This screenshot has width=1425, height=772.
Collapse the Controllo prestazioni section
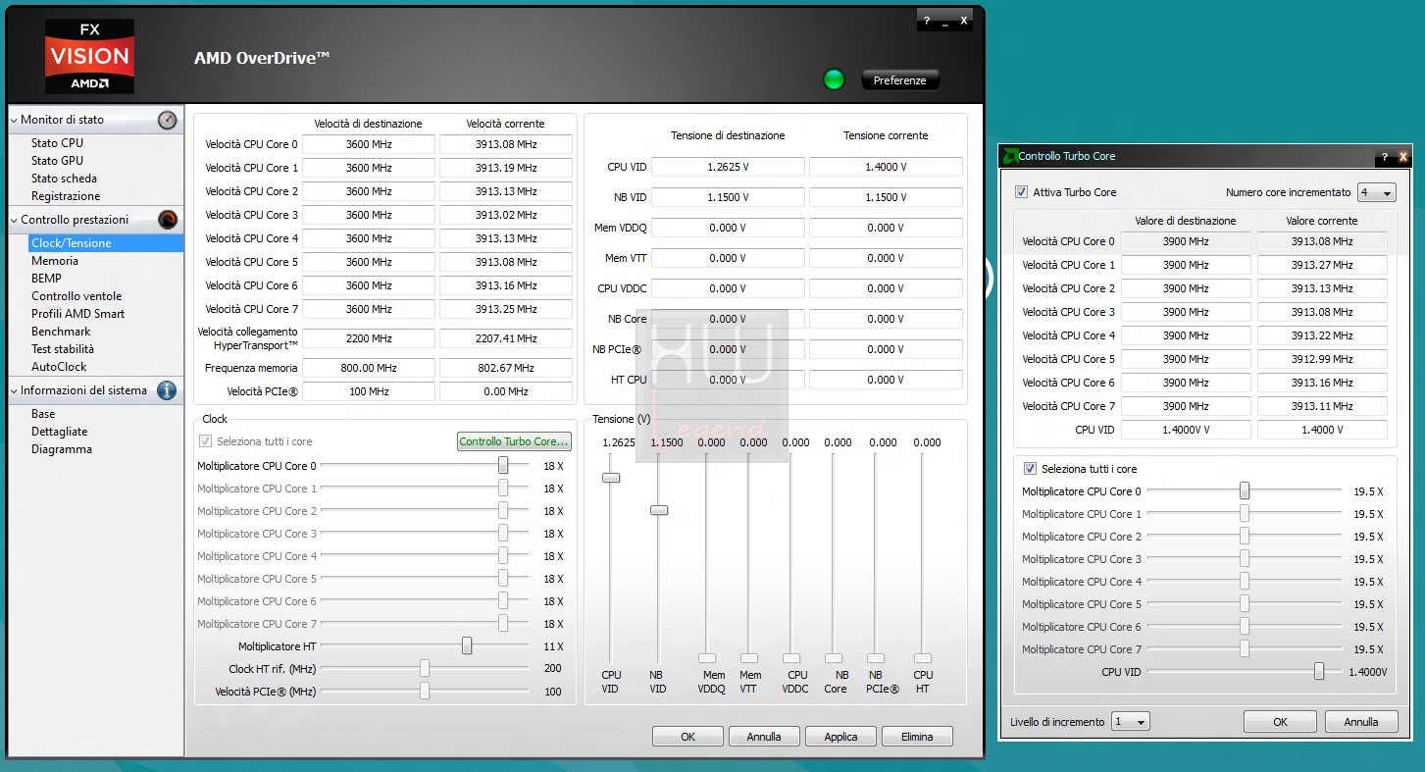14,220
